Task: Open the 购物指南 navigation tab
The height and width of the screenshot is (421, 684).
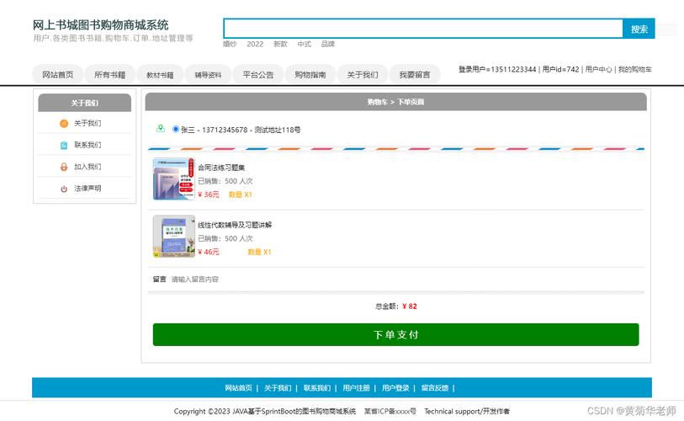Action: point(310,75)
